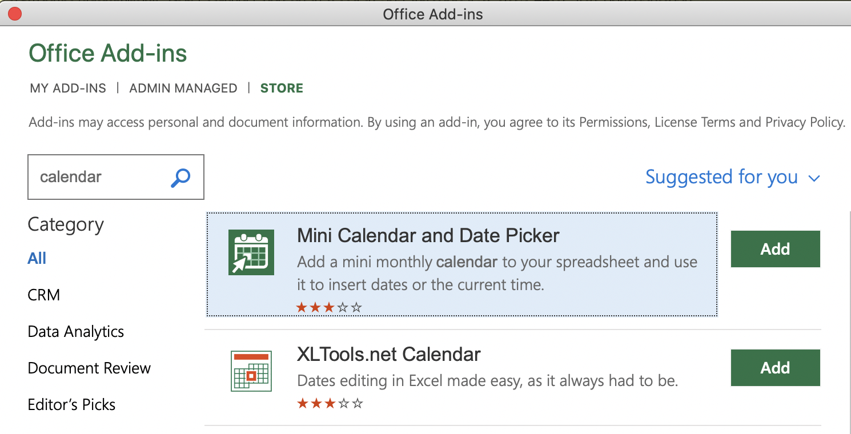Click the Mini Calendar star rating
Viewport: 851px width, 434px height.
(x=329, y=308)
